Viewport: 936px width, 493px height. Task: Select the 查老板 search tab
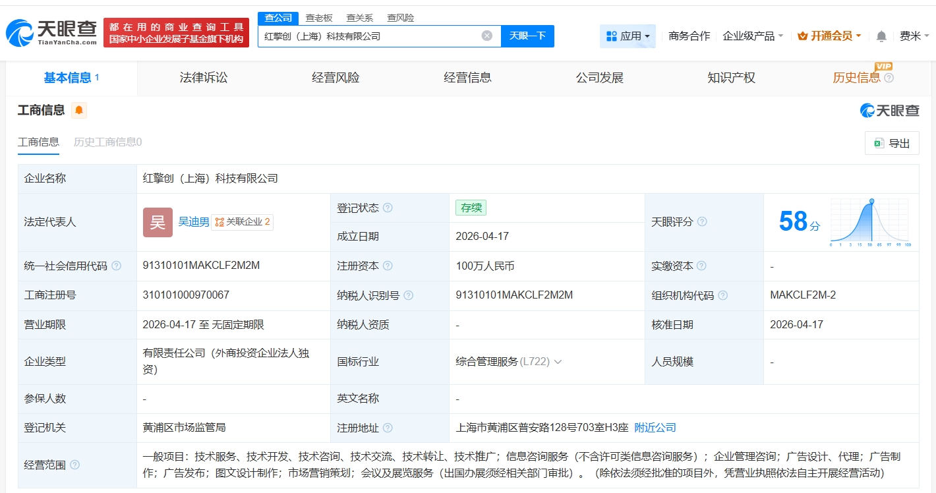[319, 18]
